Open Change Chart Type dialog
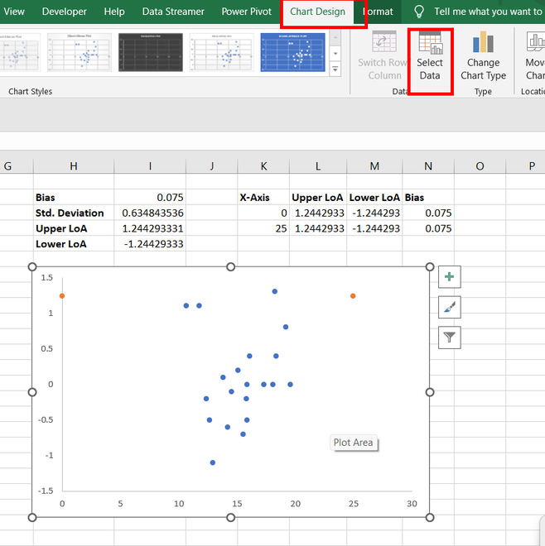Image resolution: width=545 pixels, height=546 pixels. tap(483, 44)
